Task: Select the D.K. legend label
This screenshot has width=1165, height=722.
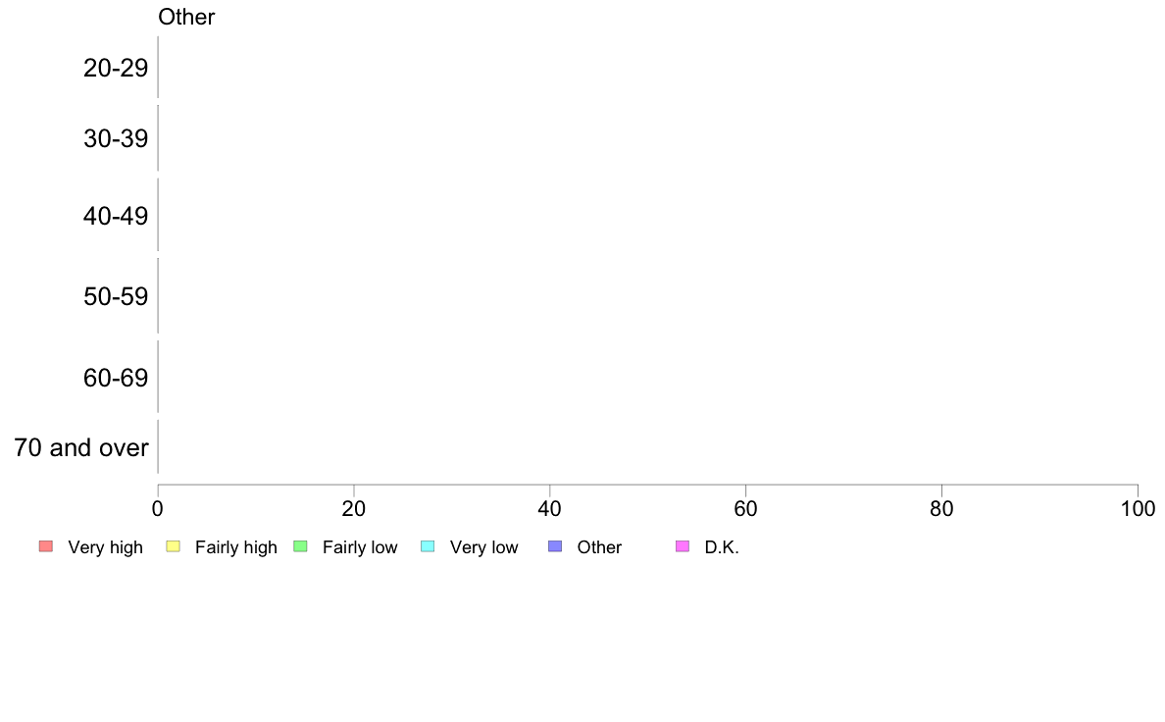Action: point(722,547)
